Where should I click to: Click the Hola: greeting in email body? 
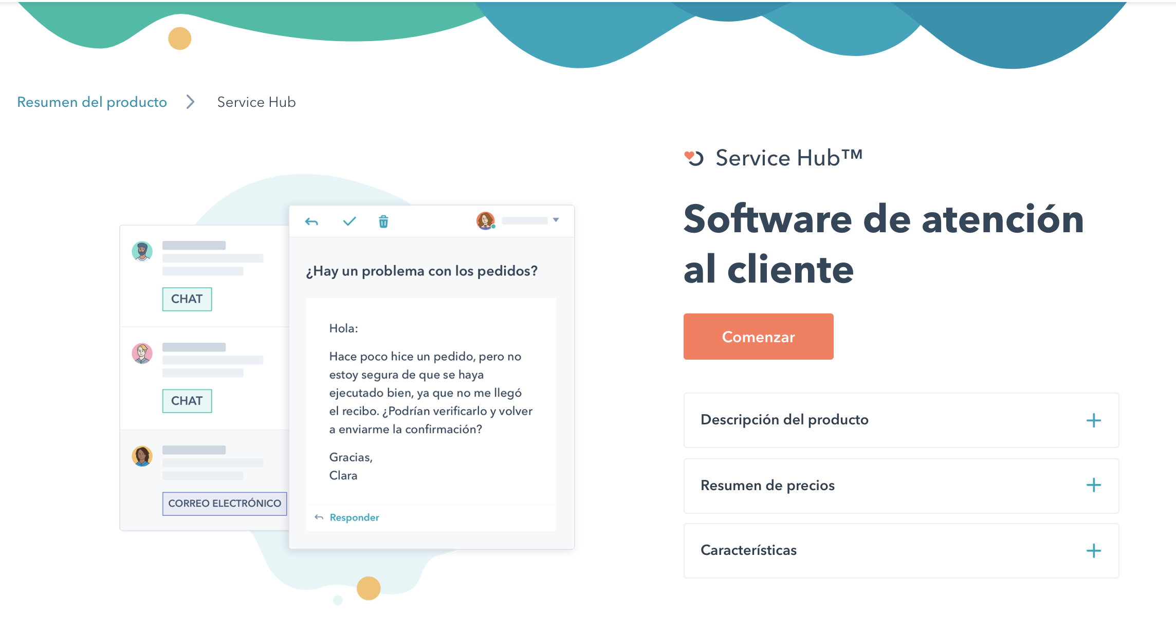tap(343, 328)
